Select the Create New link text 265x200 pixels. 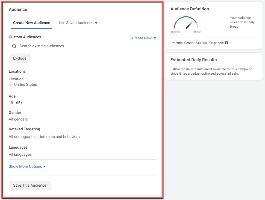[x=142, y=38]
